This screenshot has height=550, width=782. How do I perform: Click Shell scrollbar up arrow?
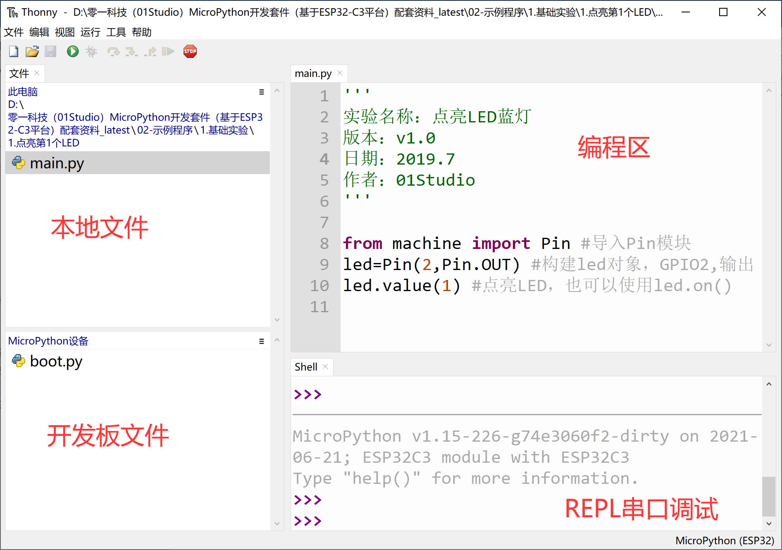tap(769, 384)
